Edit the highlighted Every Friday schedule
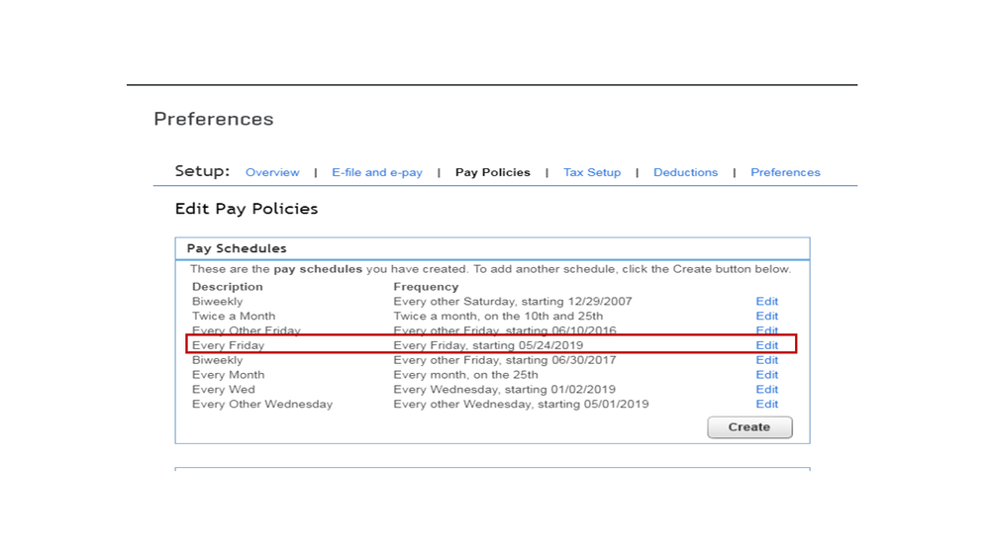Screen dimensions: 989x556 [x=766, y=345]
